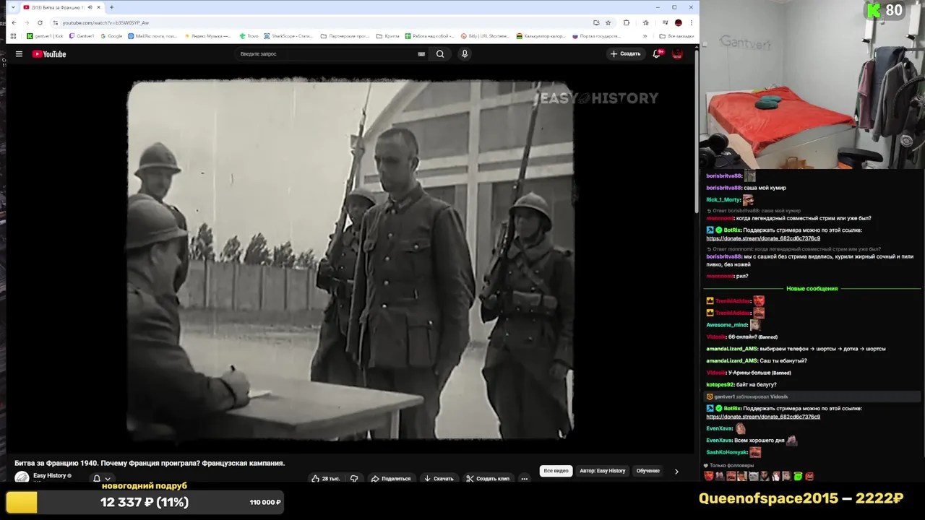Select the 'Обучение' chip

pyautogui.click(x=648, y=471)
